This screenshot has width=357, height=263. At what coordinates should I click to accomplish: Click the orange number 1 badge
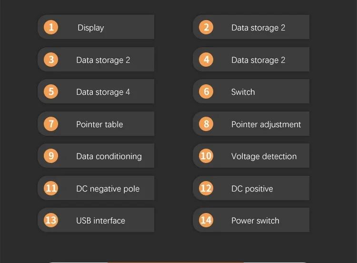51,27
